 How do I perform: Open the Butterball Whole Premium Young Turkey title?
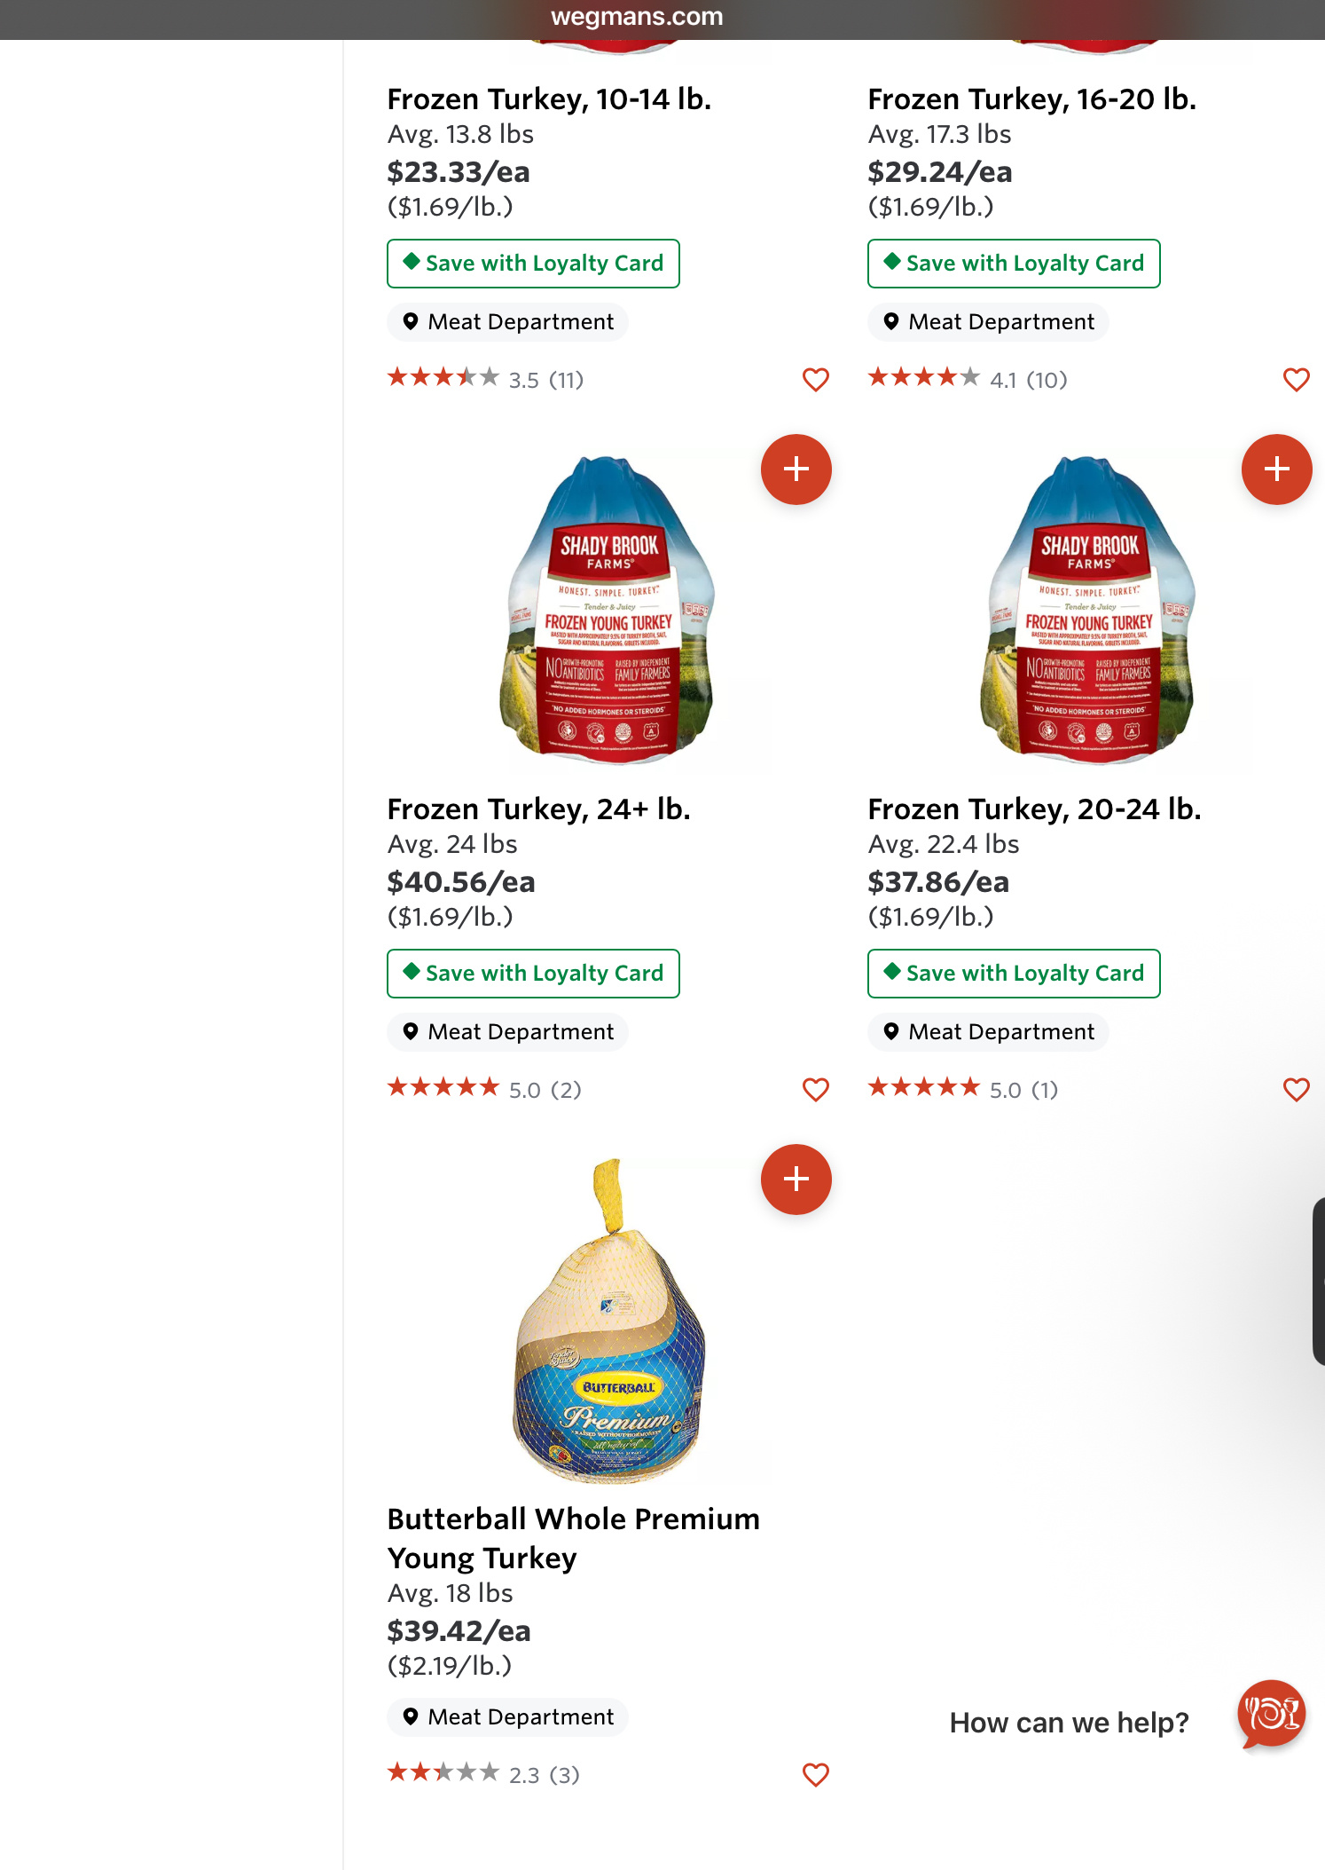pos(573,1538)
